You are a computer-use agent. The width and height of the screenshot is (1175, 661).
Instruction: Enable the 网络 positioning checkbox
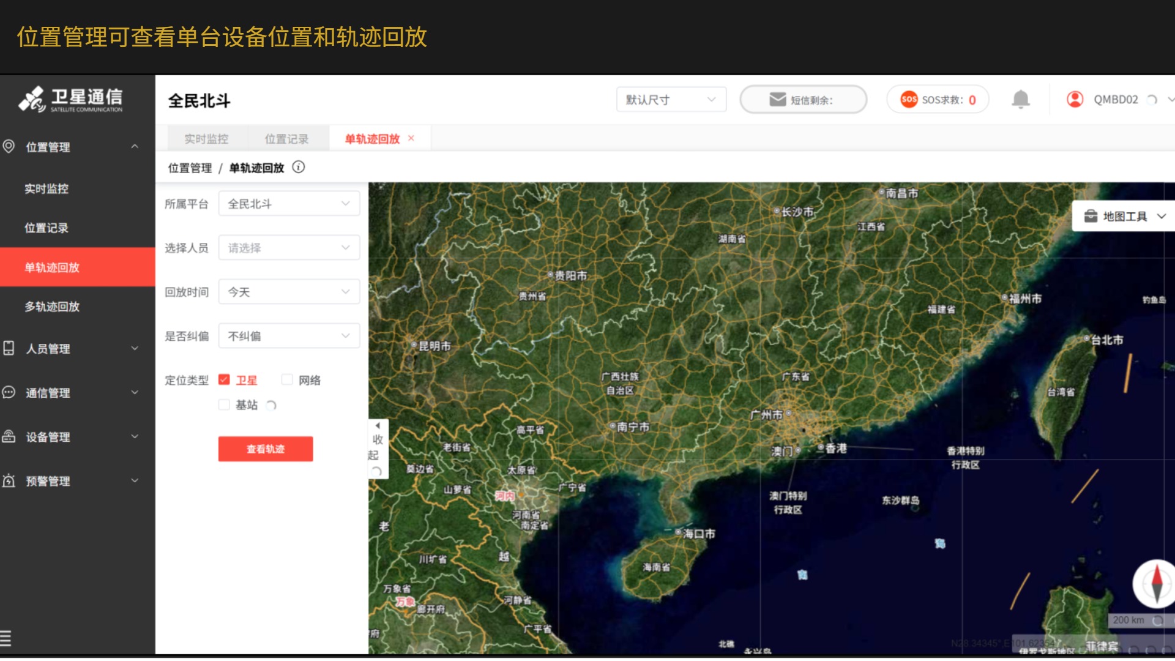287,380
